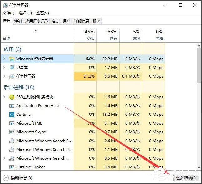Click the vertical scrollbar down arrow
Image resolution: width=202 pixels, height=184 pixels.
(x=199, y=168)
